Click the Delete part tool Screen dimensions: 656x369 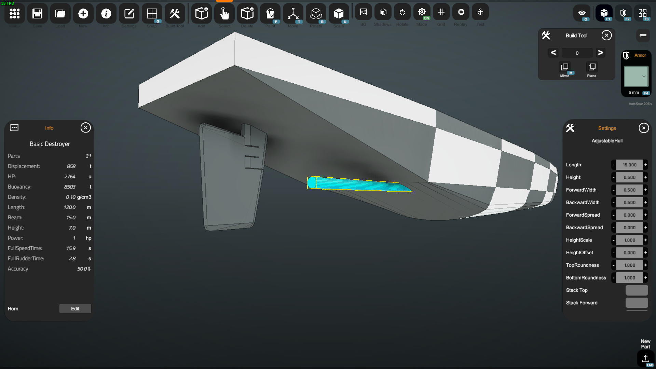[x=247, y=14]
